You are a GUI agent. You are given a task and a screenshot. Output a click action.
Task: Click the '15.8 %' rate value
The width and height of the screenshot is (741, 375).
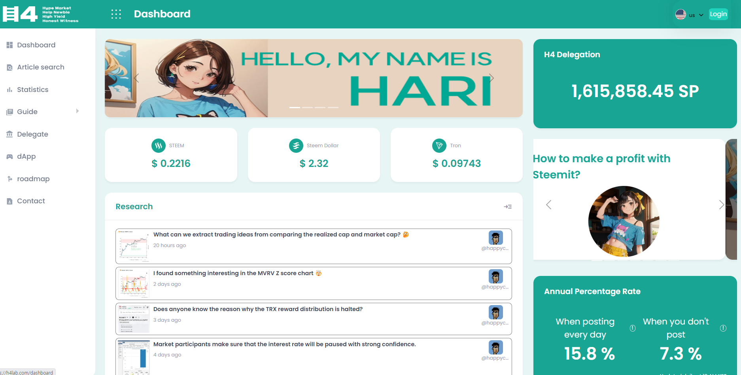pos(590,354)
